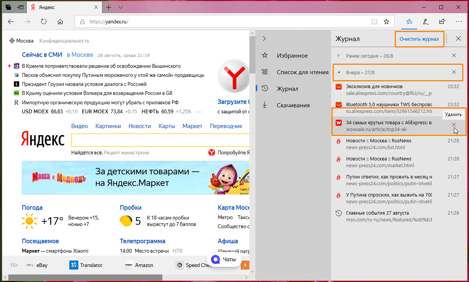Viewport: 469px width, 282px height.
Task: Open reading view book icon
Action: pos(374,22)
